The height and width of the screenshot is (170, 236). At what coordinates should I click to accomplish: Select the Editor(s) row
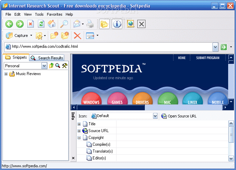tap(152, 158)
